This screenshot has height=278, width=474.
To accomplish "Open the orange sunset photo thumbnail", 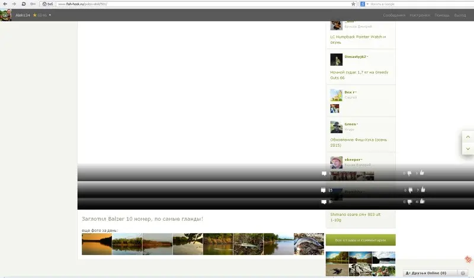I will tap(97, 244).
